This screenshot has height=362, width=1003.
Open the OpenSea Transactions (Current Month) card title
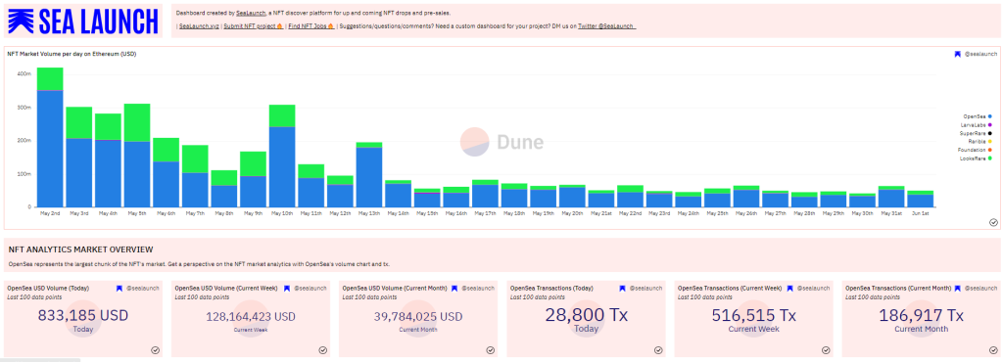point(897,289)
